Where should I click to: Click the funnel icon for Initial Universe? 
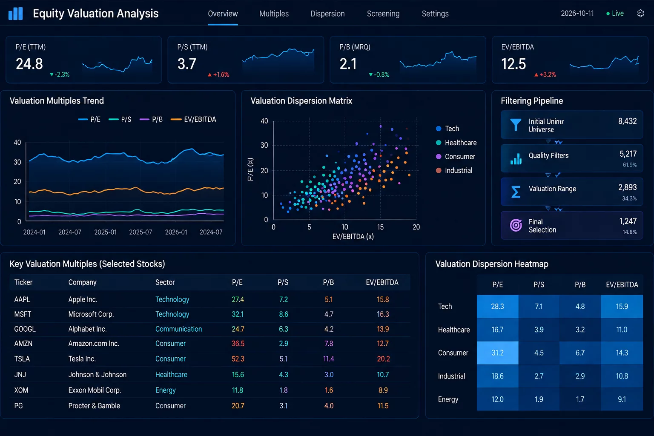[x=516, y=125]
